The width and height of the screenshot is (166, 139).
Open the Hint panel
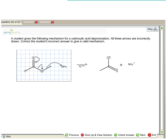tap(7, 136)
